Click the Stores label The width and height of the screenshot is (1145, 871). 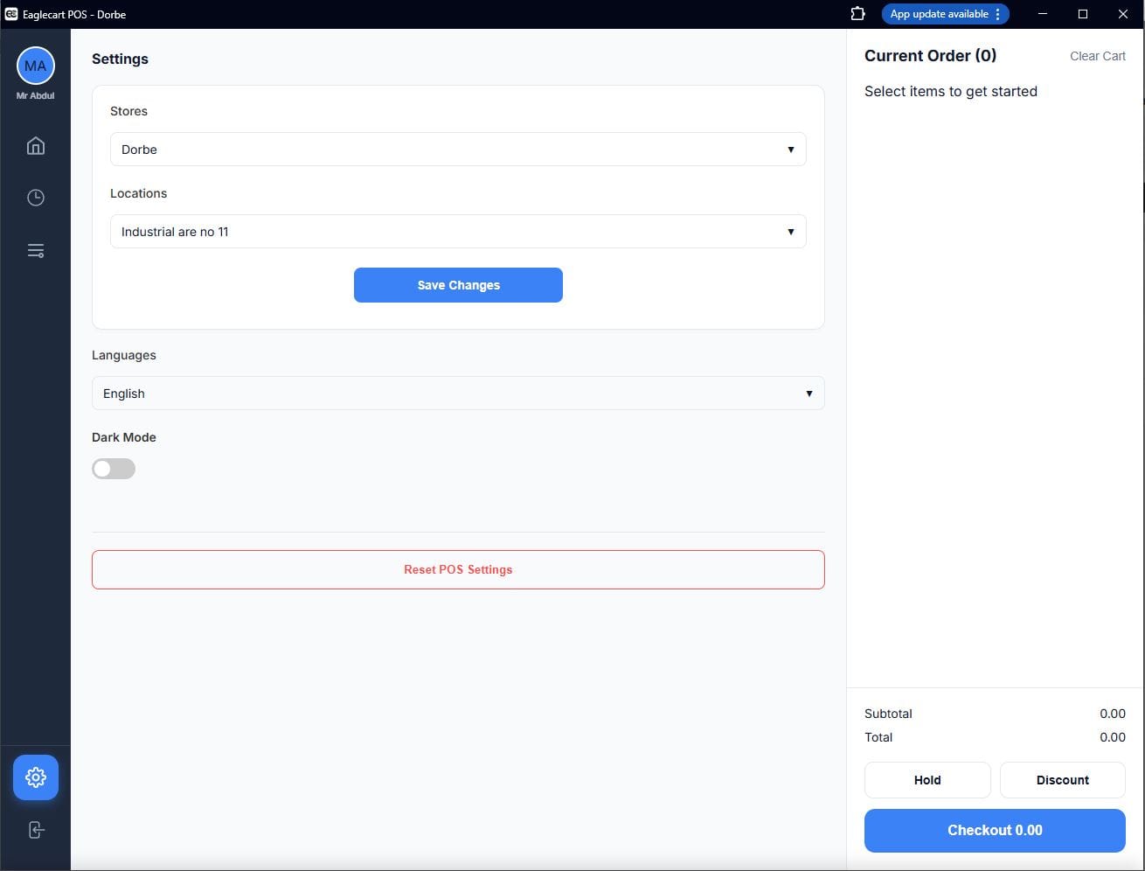click(x=128, y=111)
